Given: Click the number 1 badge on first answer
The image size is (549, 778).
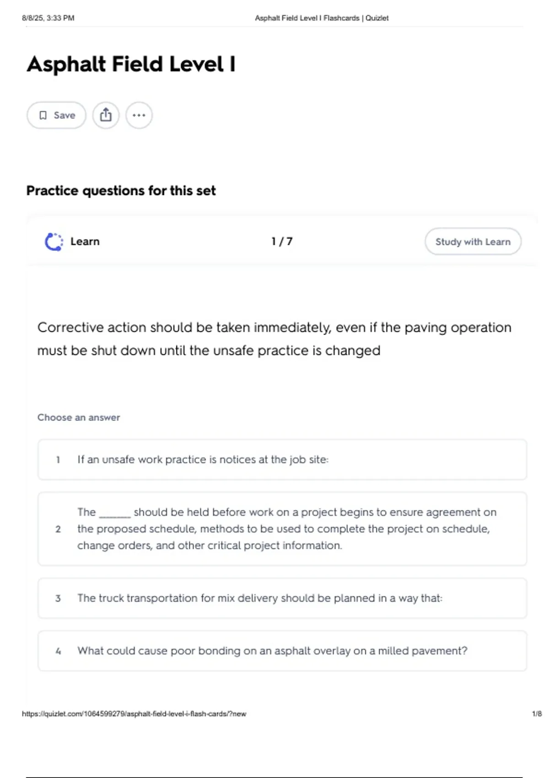Looking at the screenshot, I should click(x=58, y=459).
